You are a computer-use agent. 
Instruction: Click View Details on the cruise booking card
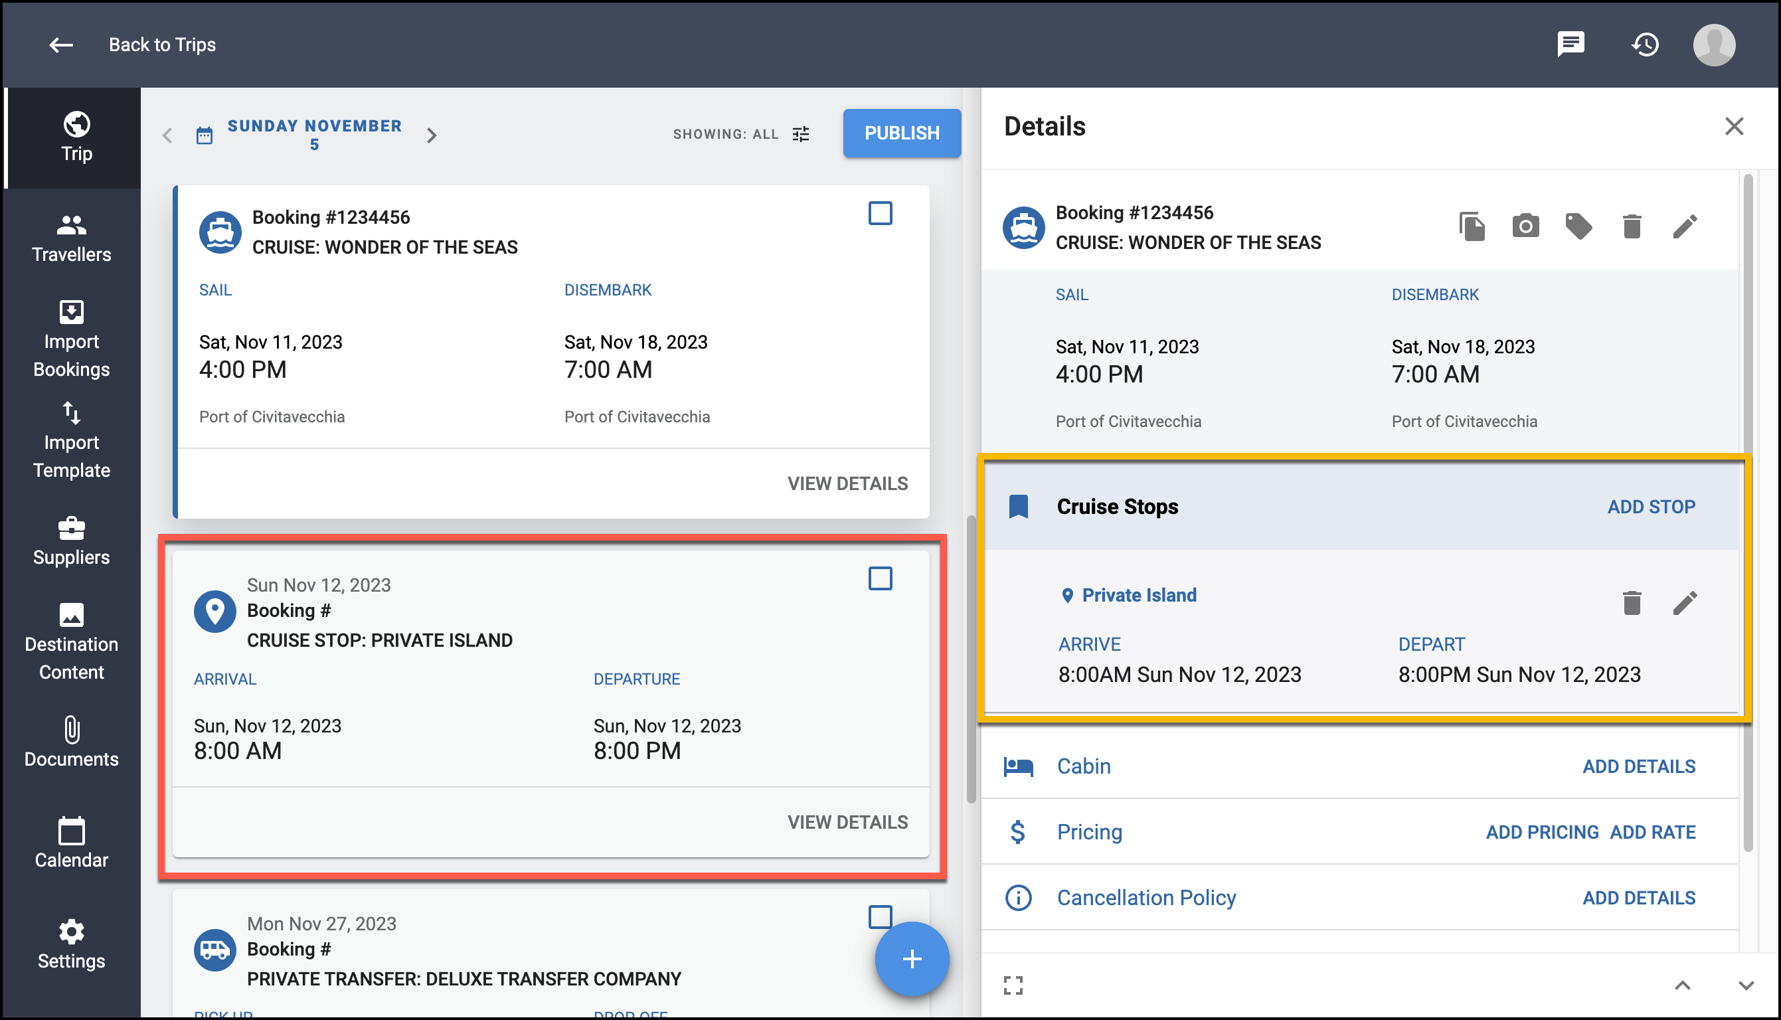[x=847, y=483]
